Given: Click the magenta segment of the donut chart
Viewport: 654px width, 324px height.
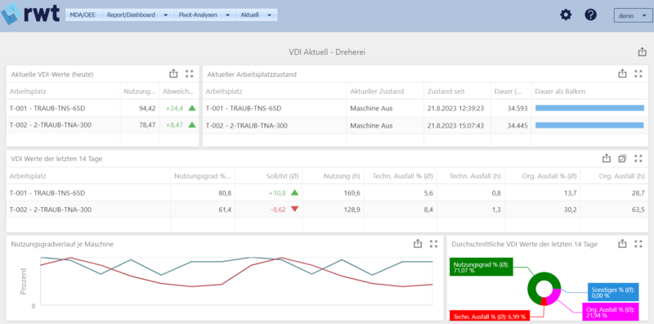Looking at the screenshot, I should tap(553, 297).
